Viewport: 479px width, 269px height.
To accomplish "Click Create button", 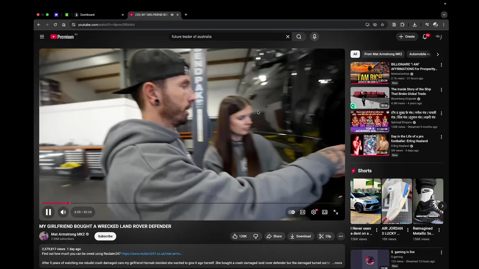I will pyautogui.click(x=407, y=37).
